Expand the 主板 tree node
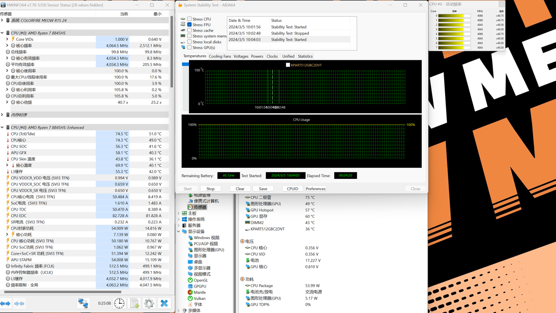 tap(179, 213)
